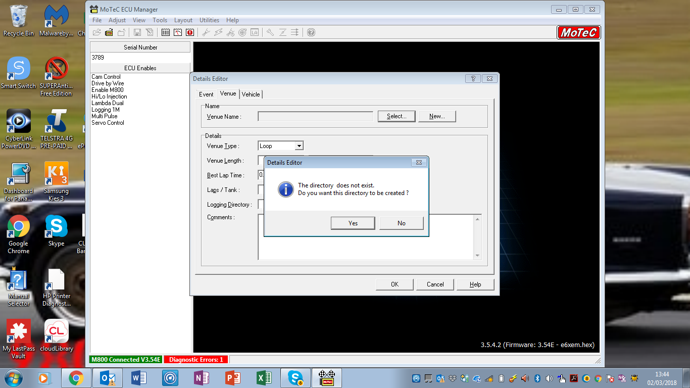Click the New... venue button
The width and height of the screenshot is (690, 388).
(437, 116)
